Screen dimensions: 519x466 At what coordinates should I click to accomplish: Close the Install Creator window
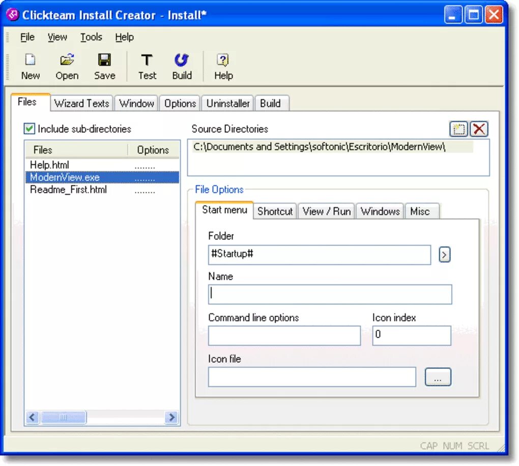click(x=494, y=15)
